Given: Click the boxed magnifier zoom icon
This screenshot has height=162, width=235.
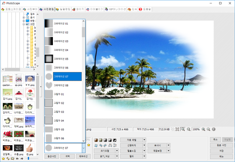Looking at the screenshot, I should [x=183, y=129].
